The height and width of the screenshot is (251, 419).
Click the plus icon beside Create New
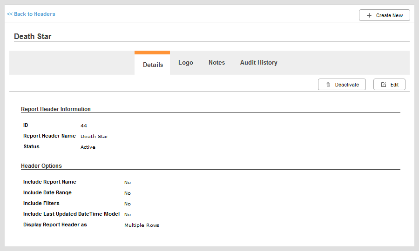[369, 15]
